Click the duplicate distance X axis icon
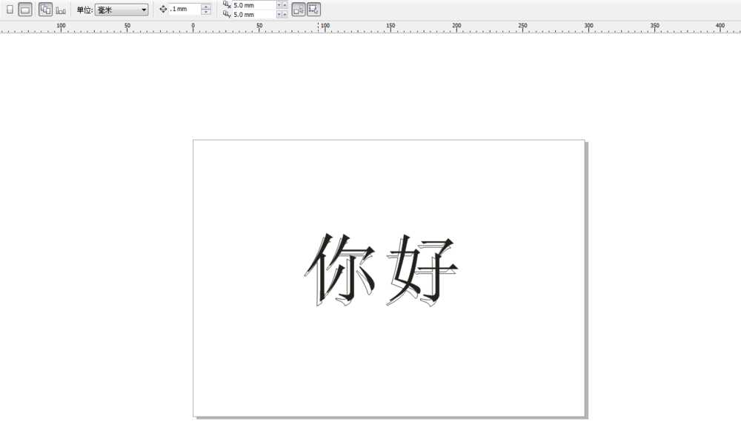The height and width of the screenshot is (427, 741). pos(225,4)
